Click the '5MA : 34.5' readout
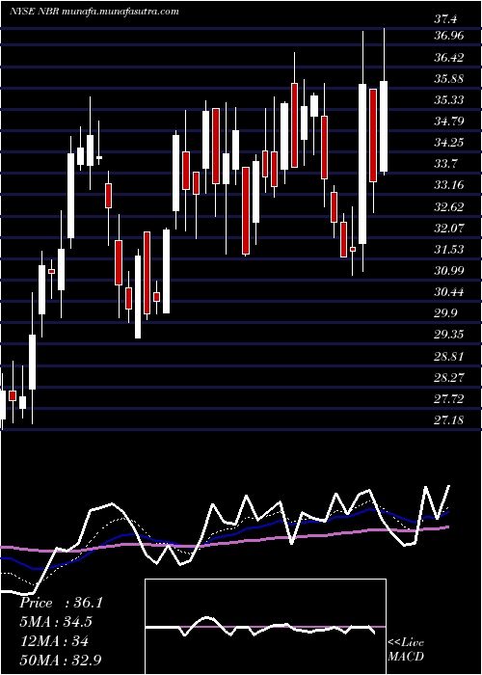The image size is (482, 675). [x=56, y=622]
